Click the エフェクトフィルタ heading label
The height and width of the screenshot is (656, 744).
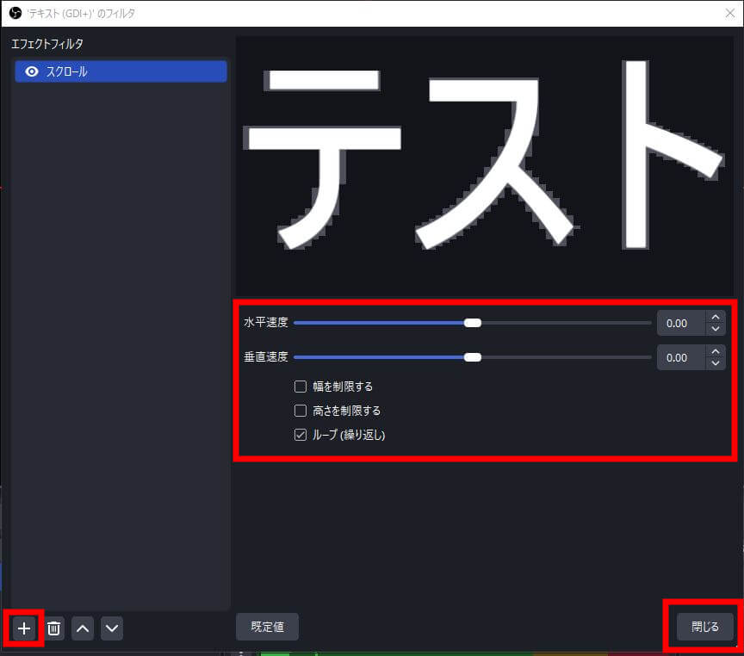pos(47,44)
